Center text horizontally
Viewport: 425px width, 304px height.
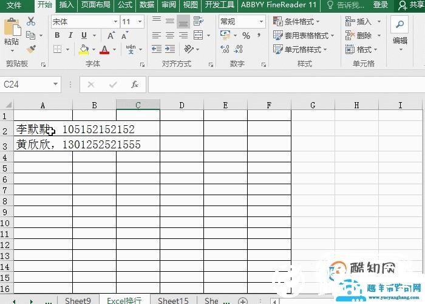170,35
